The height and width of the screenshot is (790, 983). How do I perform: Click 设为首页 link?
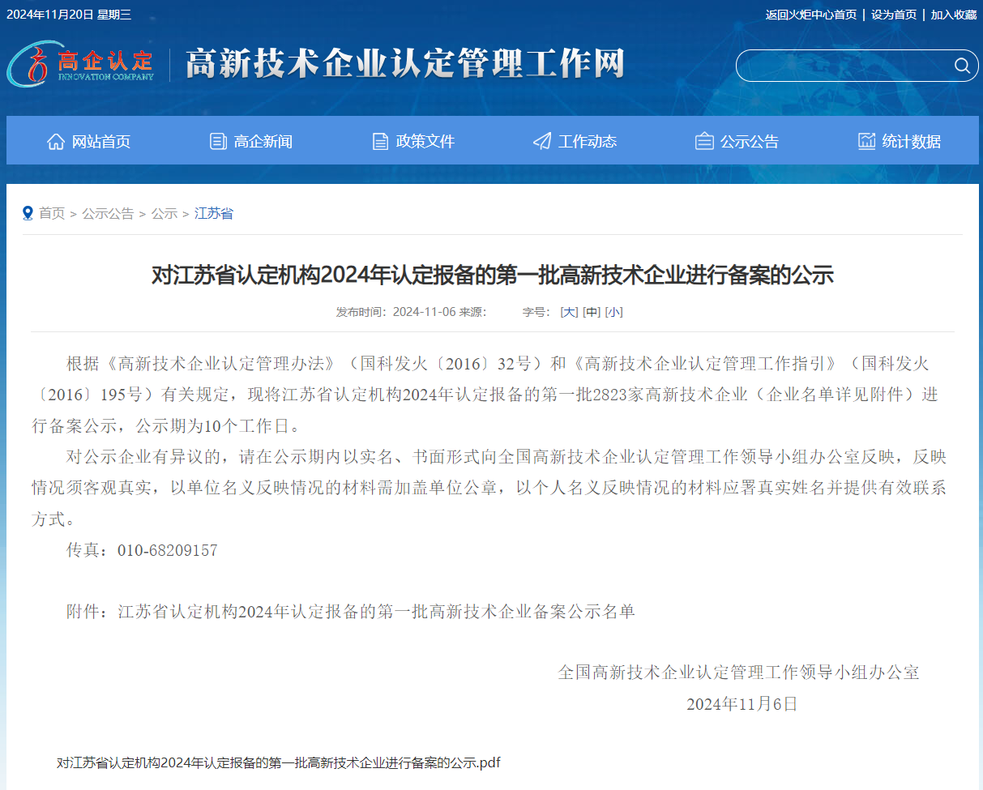pos(894,15)
